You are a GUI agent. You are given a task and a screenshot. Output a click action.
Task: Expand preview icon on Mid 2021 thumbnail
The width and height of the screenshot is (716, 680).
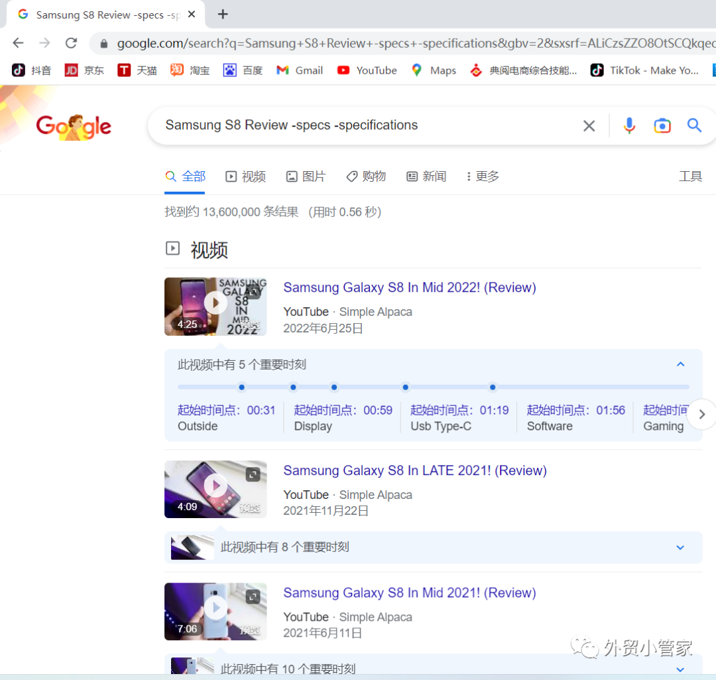(x=253, y=596)
